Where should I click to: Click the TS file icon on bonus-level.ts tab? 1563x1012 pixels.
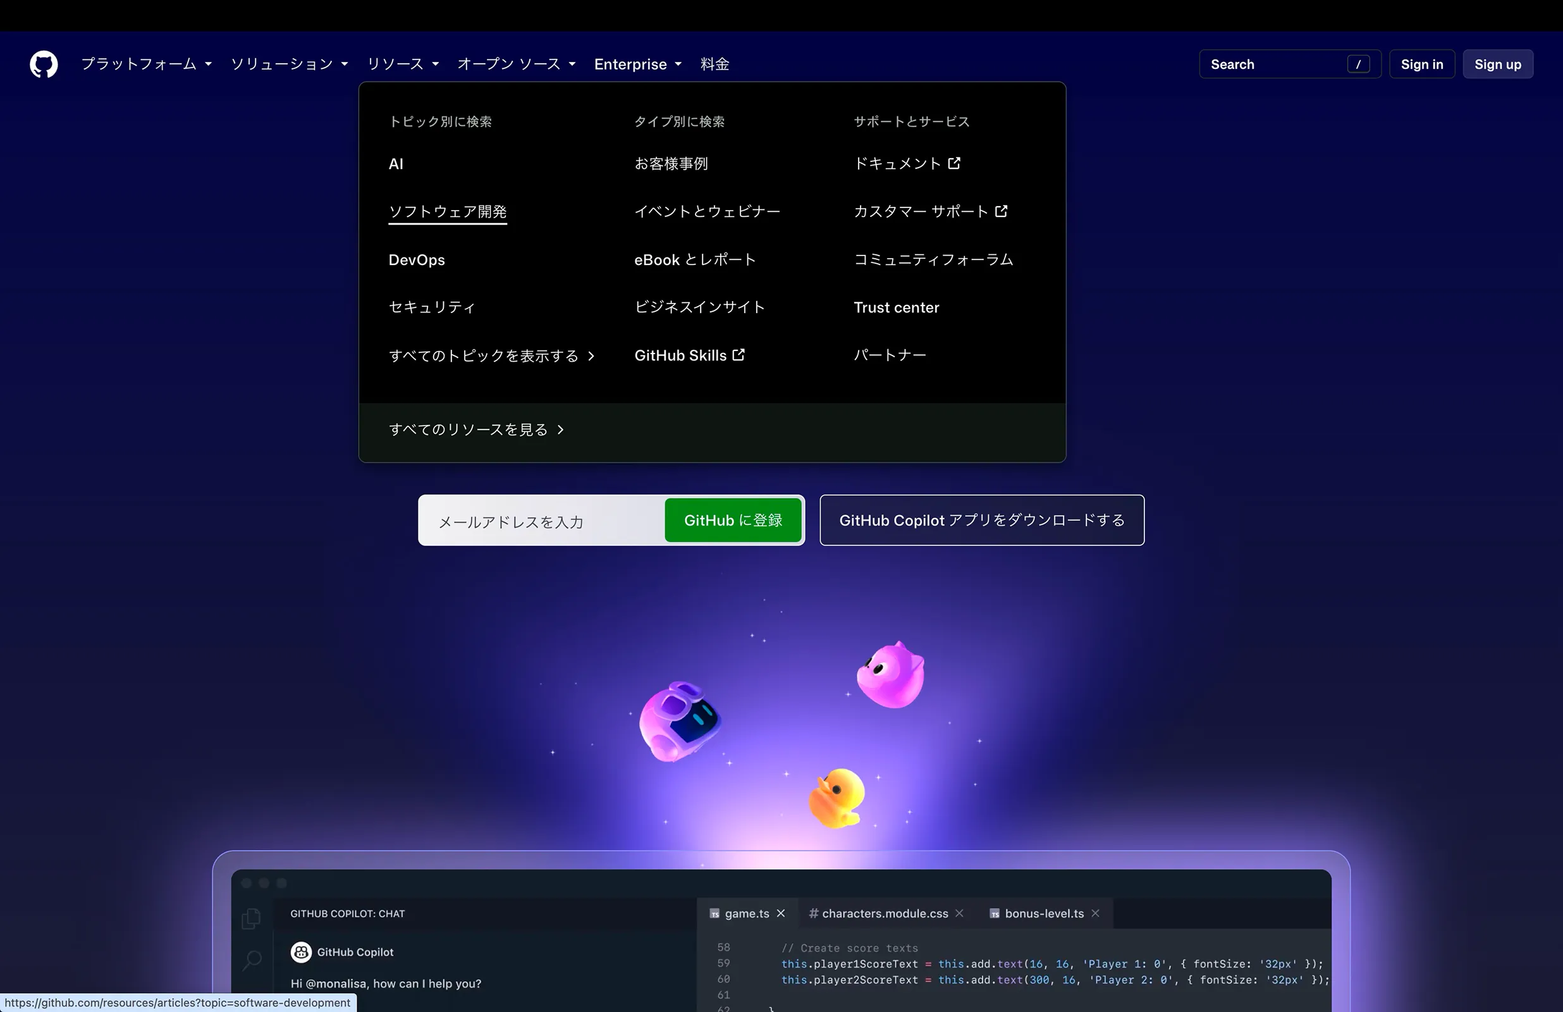click(x=995, y=914)
